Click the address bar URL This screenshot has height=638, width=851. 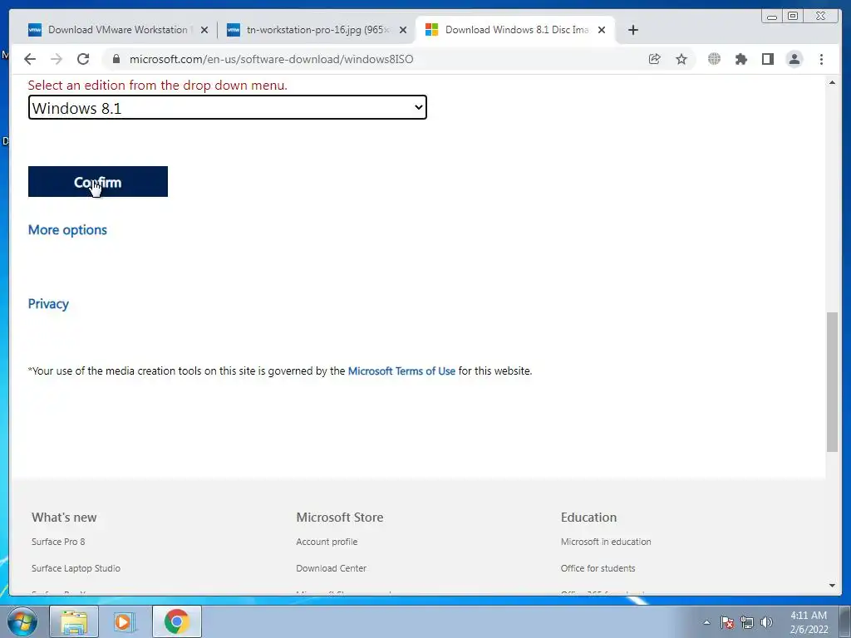(272, 59)
